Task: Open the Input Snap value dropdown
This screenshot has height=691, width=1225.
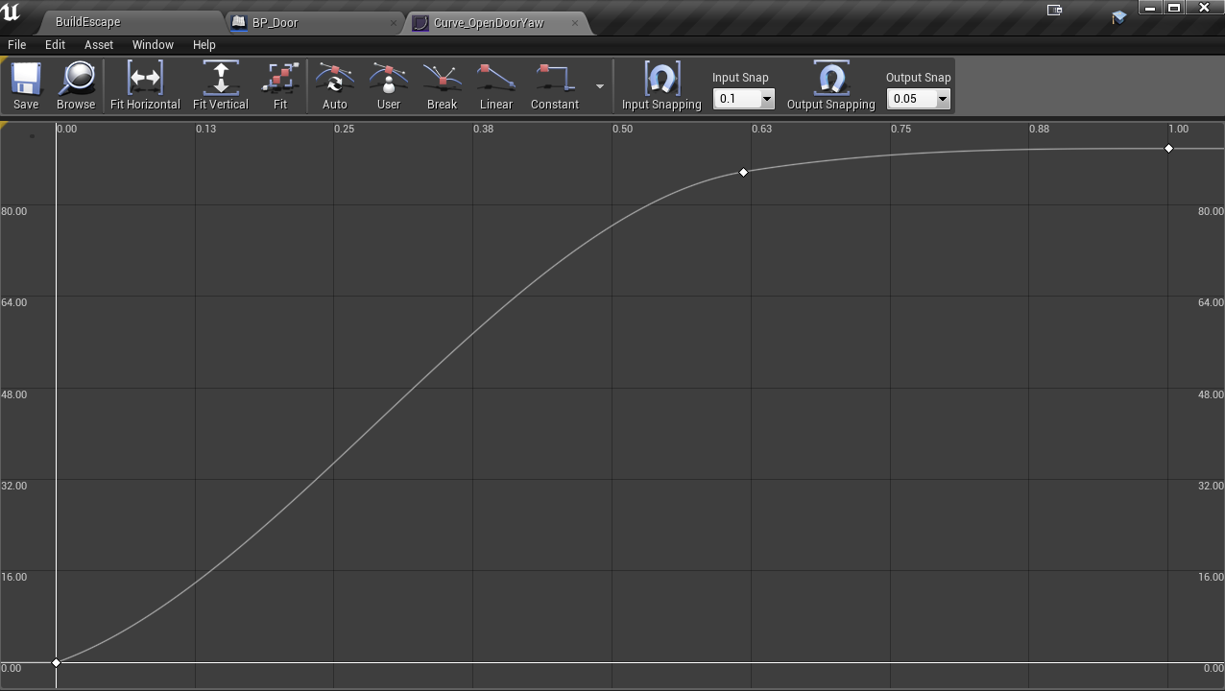Action: point(765,99)
